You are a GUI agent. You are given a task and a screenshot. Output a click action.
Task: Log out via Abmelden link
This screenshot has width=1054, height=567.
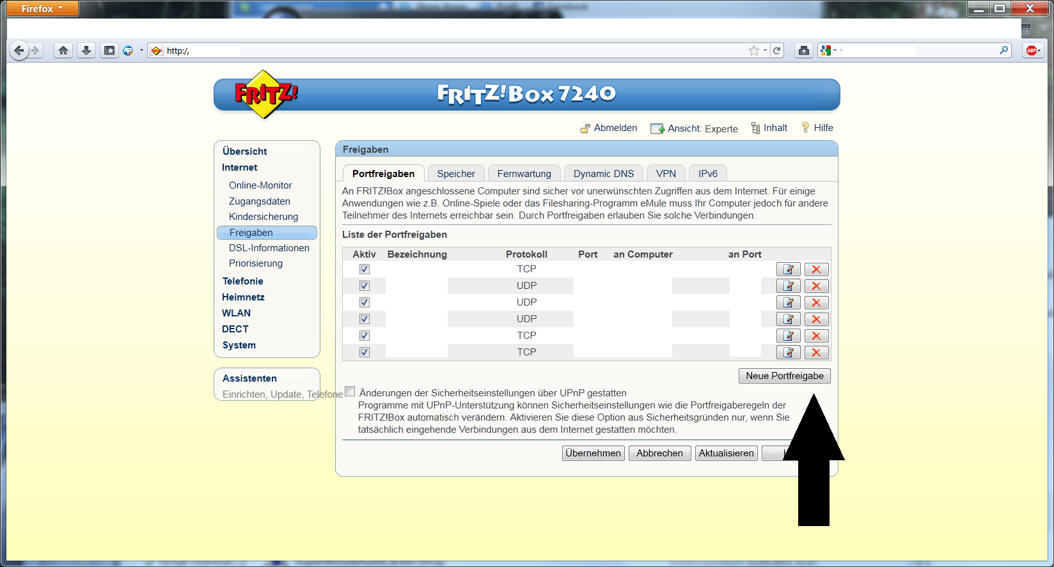click(x=609, y=128)
